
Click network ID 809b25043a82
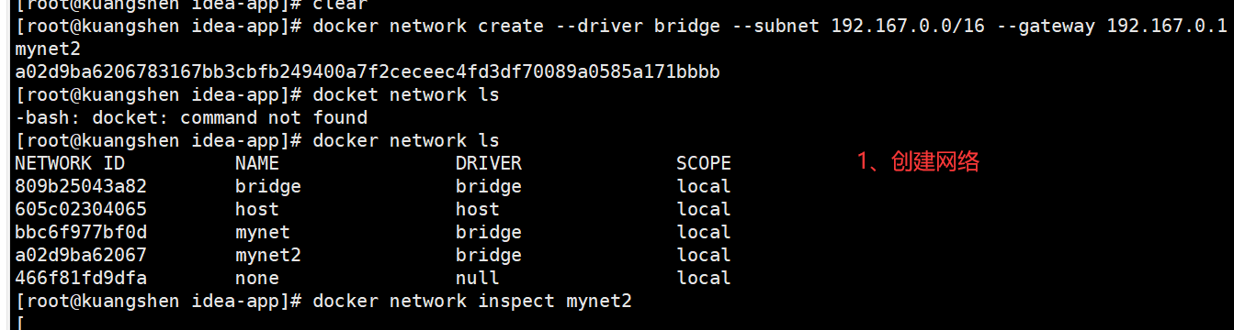tap(81, 186)
